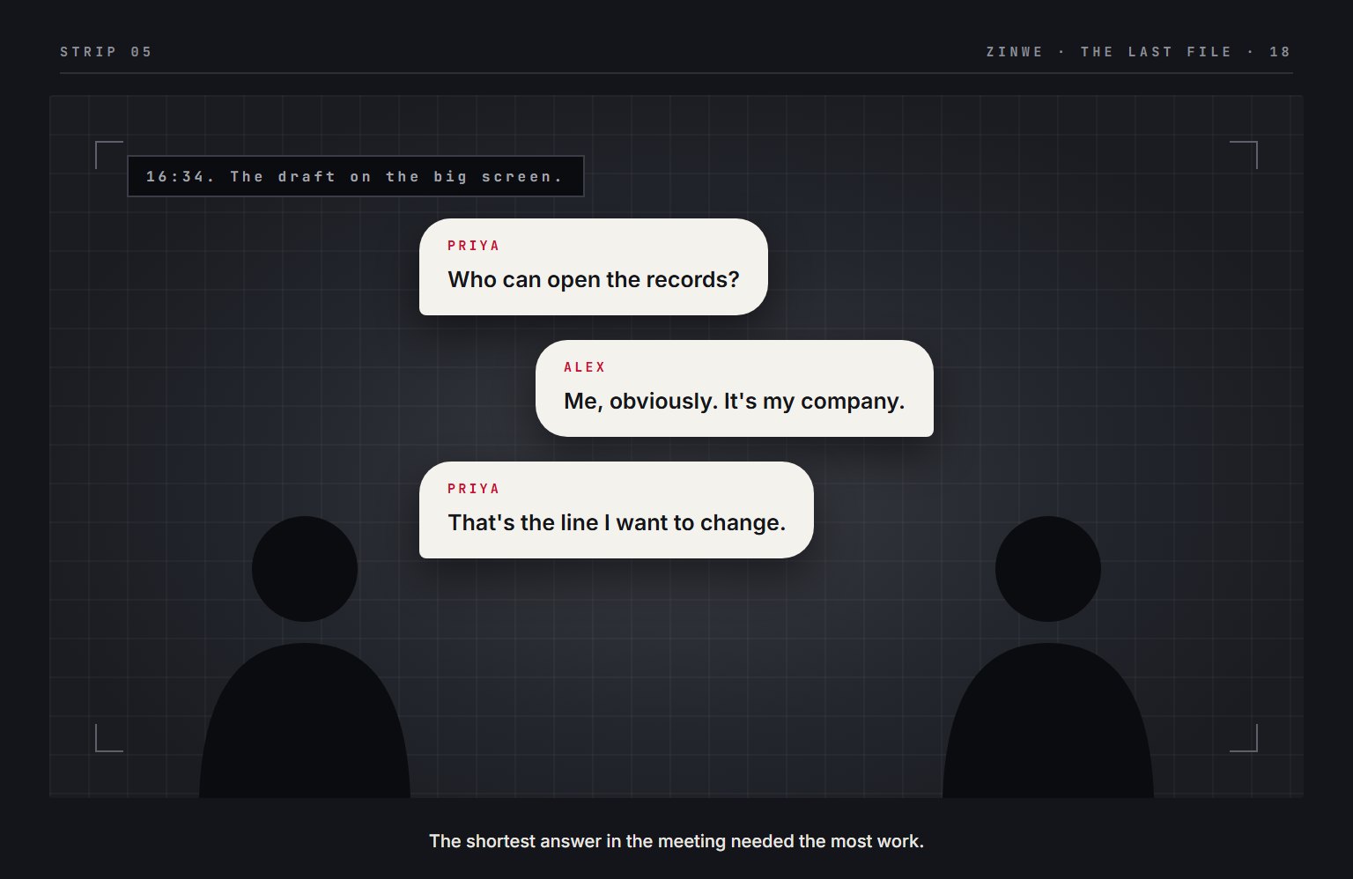Image resolution: width=1353 pixels, height=879 pixels.
Task: Click the second PRIYA name label
Action: pos(474,489)
